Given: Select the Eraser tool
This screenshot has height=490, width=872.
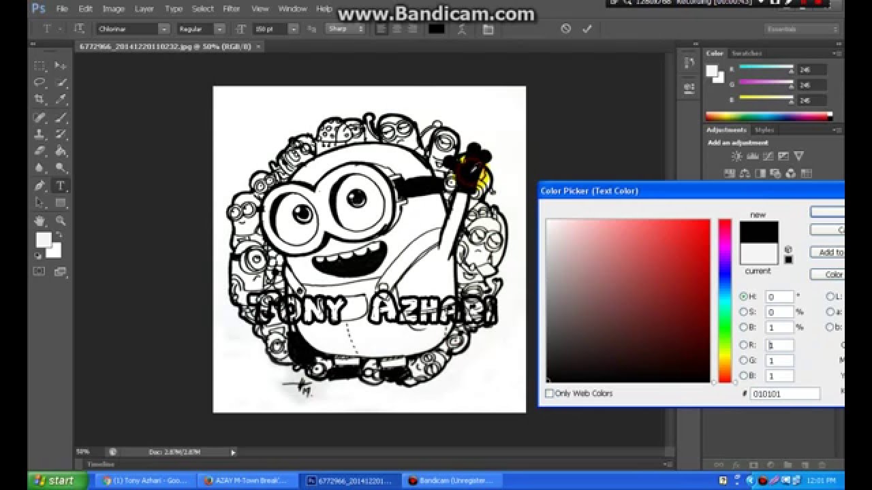Looking at the screenshot, I should pos(40,151).
